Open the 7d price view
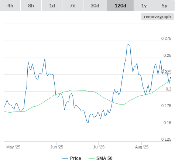Viewport: 175px width, 168px height. pos(73,6)
